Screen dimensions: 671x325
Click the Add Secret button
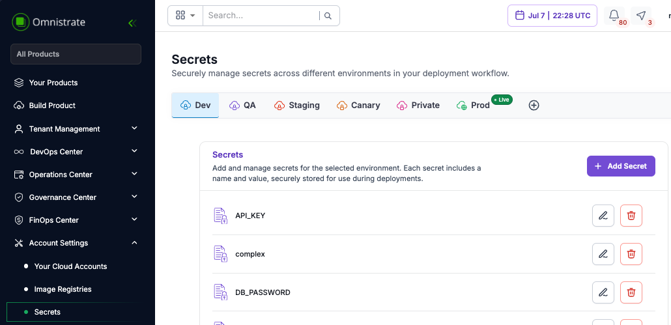tap(621, 166)
